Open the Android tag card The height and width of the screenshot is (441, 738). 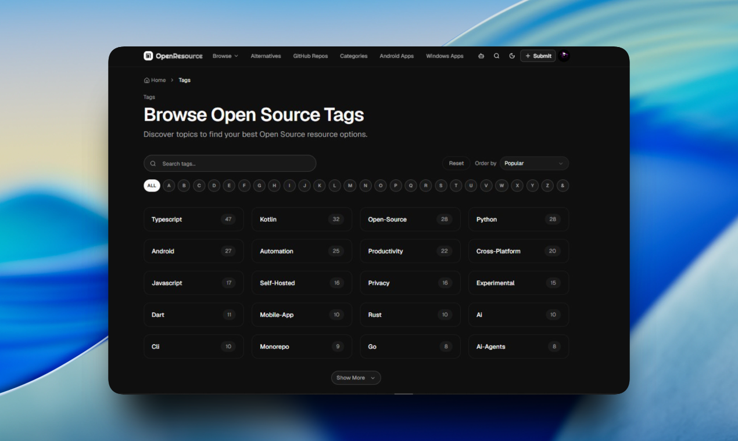(x=194, y=251)
